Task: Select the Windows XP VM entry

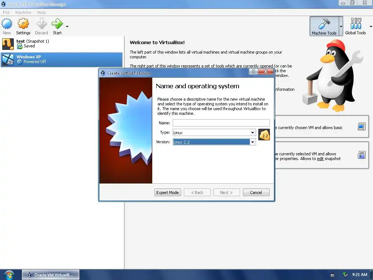Action: pyautogui.click(x=62, y=59)
